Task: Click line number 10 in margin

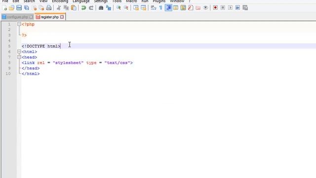Action: (8, 74)
